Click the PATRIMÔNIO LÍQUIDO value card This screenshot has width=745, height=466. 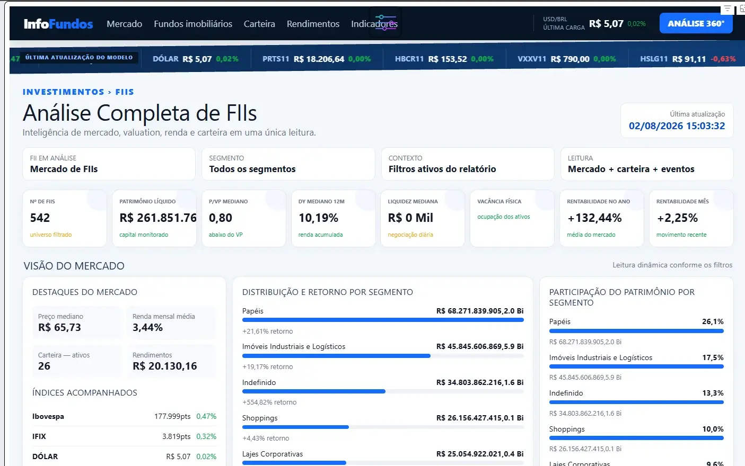(x=154, y=218)
